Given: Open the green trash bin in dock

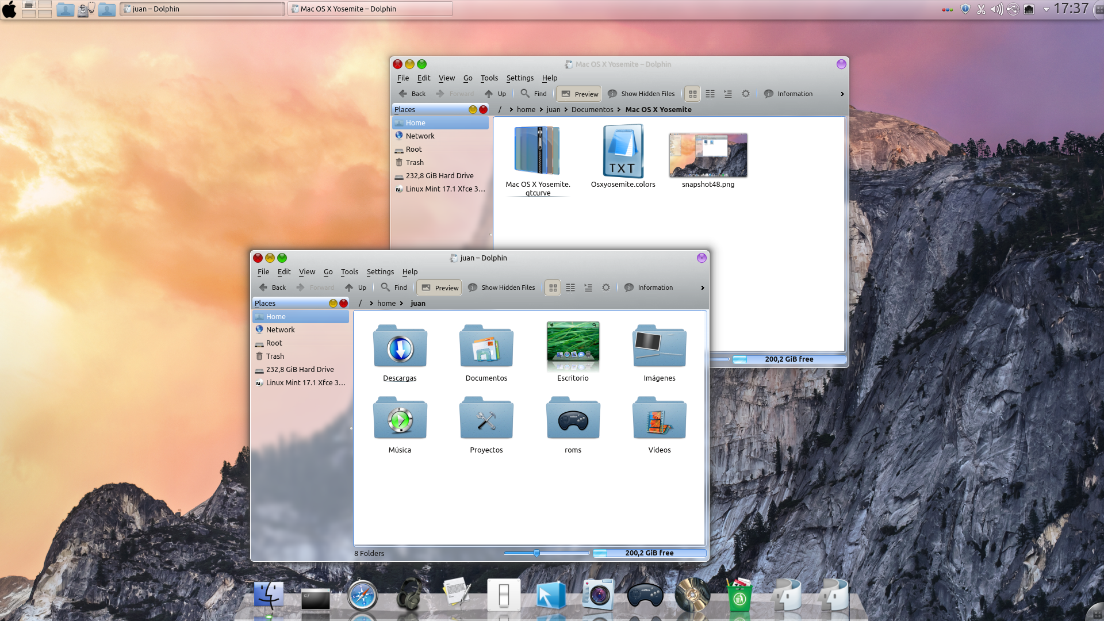Looking at the screenshot, I should [739, 595].
